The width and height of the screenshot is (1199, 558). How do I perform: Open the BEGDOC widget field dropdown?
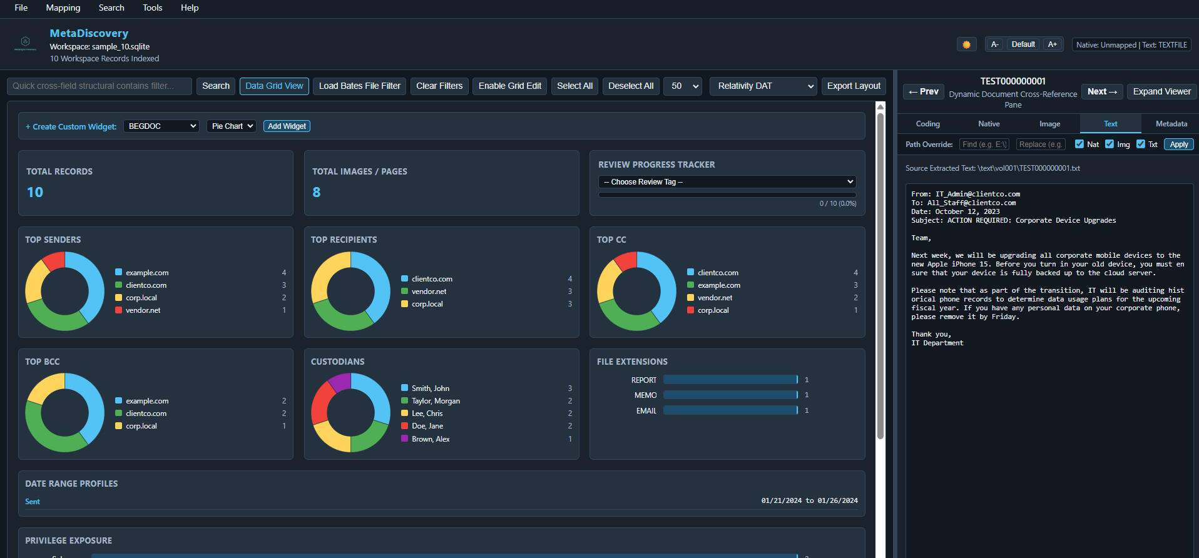pyautogui.click(x=161, y=126)
